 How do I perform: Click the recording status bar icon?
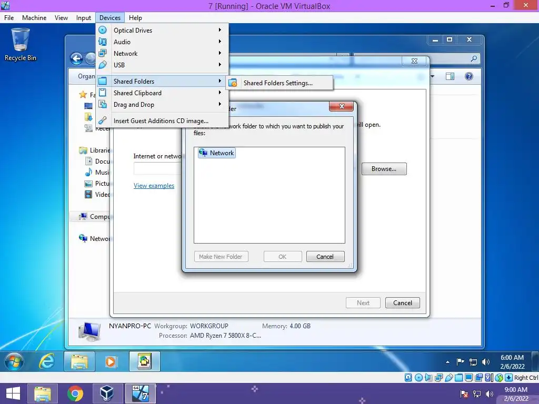pos(478,378)
